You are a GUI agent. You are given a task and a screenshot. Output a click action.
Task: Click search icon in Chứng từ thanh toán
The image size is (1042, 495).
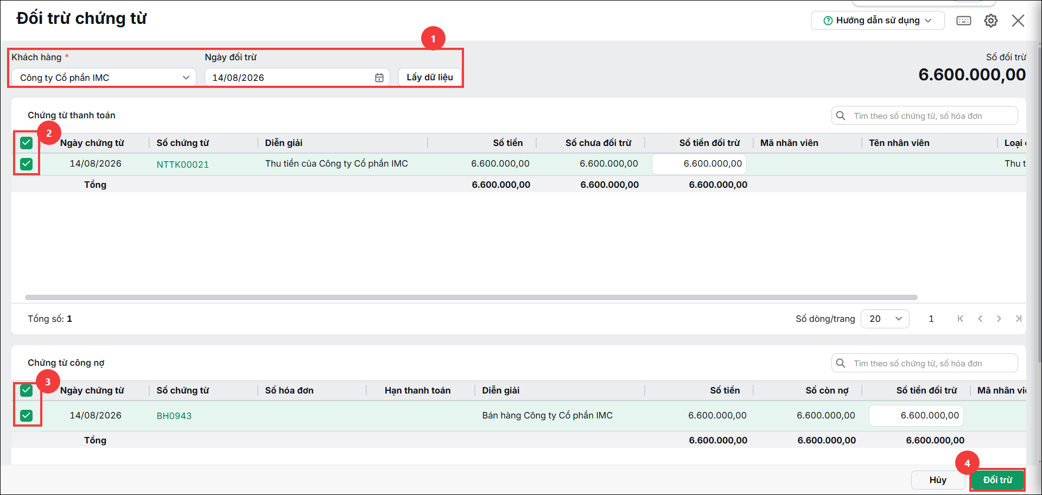point(841,116)
